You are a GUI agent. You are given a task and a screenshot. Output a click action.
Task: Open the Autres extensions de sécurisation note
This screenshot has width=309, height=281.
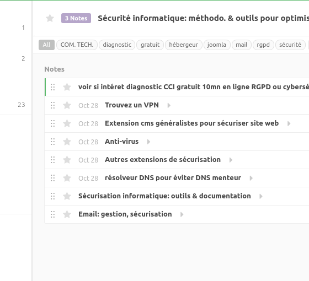point(163,160)
